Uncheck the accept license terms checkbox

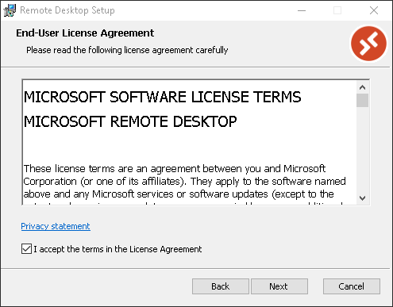pos(26,249)
